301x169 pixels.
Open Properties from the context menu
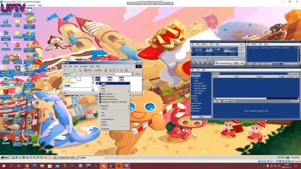click(x=114, y=129)
